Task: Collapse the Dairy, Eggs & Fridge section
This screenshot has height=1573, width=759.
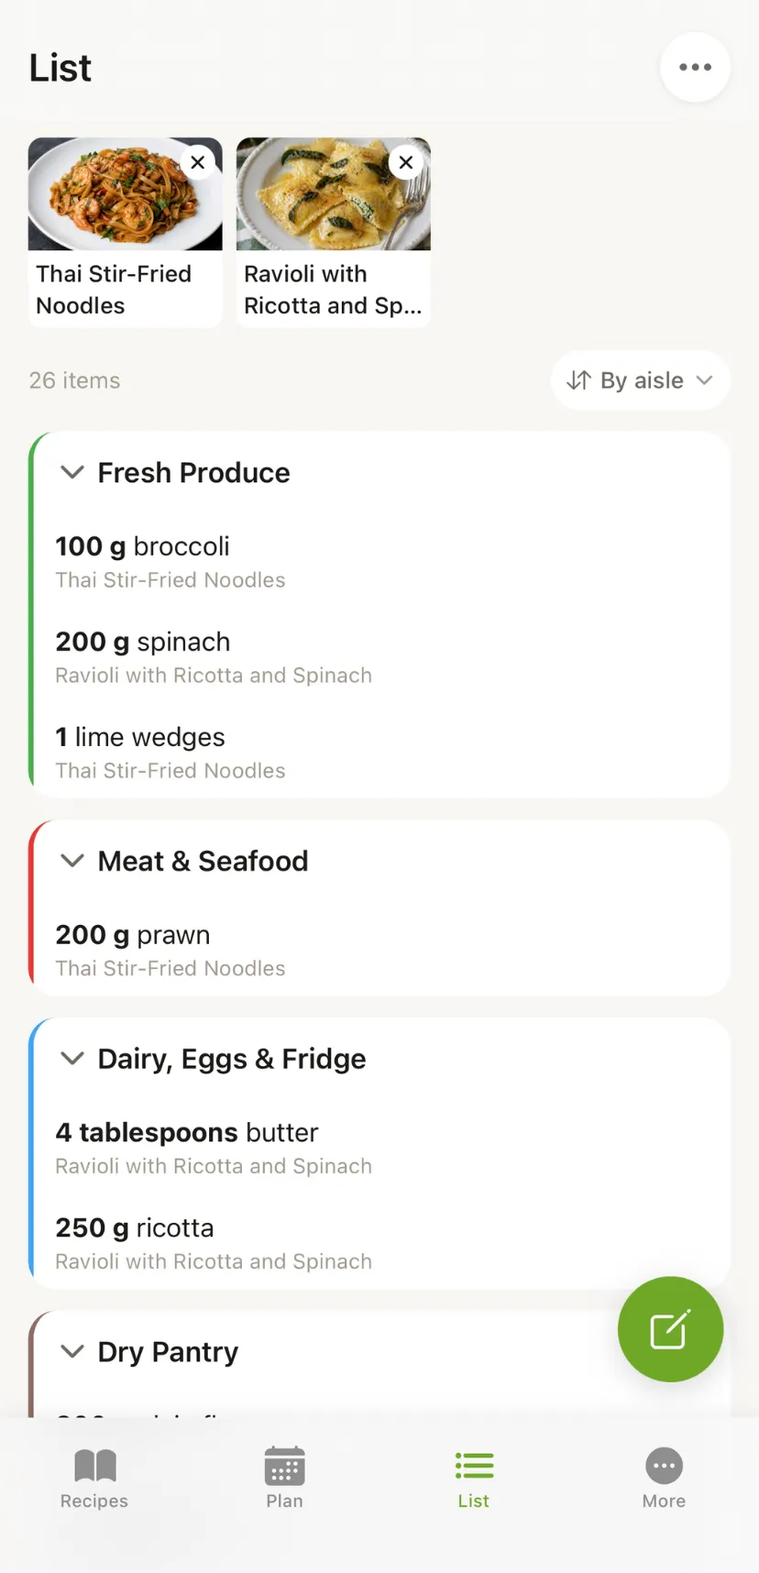Action: pyautogui.click(x=72, y=1059)
